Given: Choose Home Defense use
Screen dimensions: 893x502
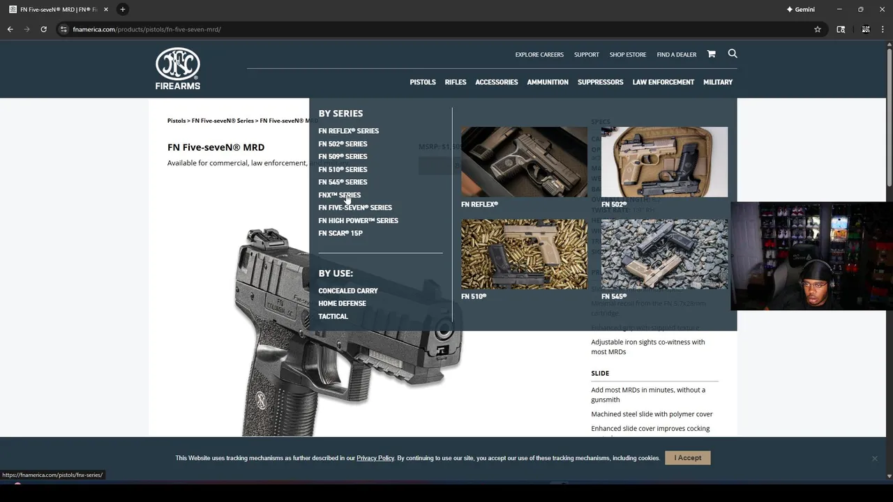Looking at the screenshot, I should pos(342,303).
